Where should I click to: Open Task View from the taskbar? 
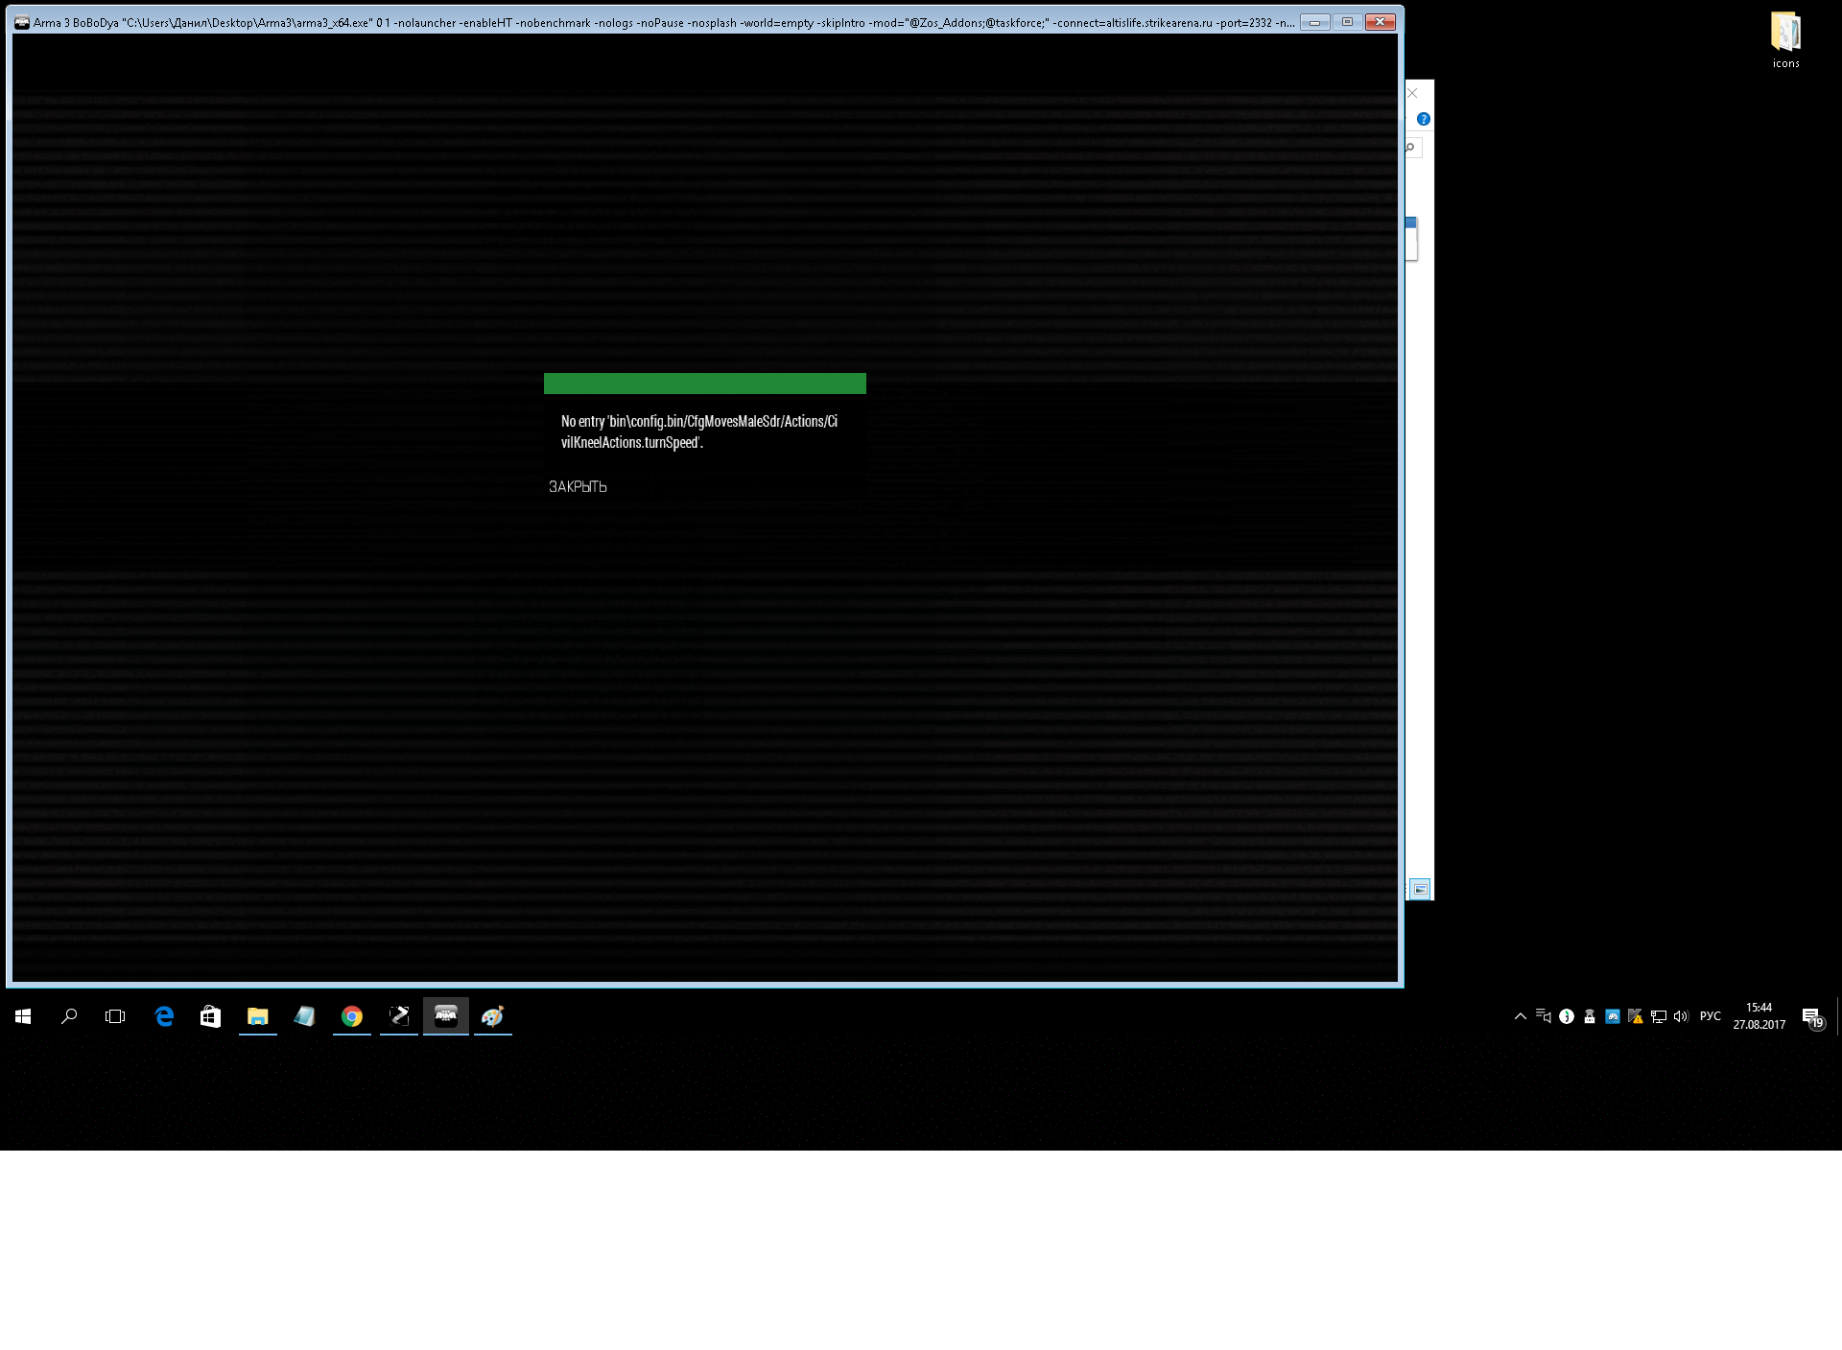[x=115, y=1016]
